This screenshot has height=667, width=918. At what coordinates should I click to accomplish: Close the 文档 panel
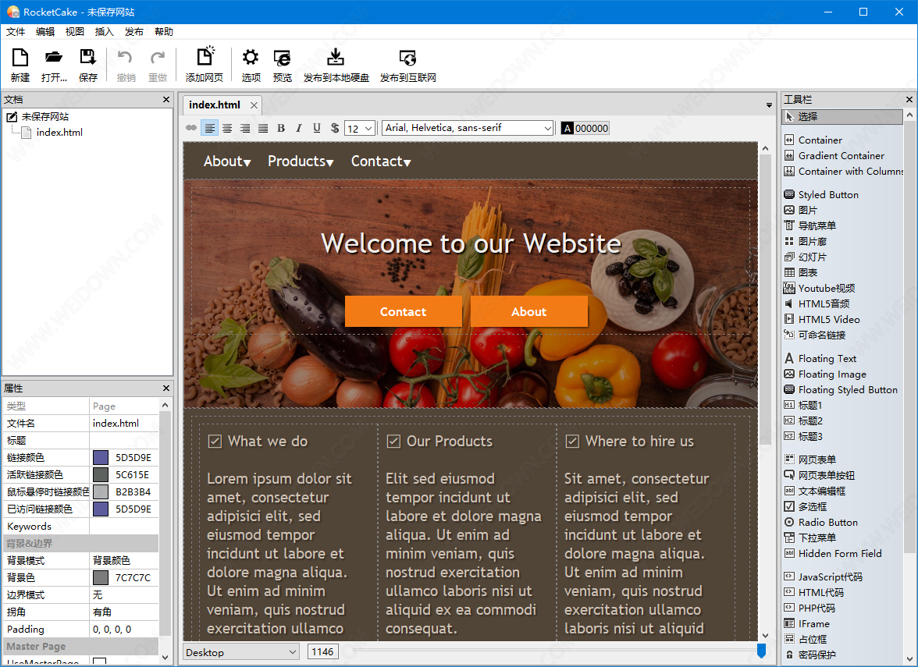166,100
